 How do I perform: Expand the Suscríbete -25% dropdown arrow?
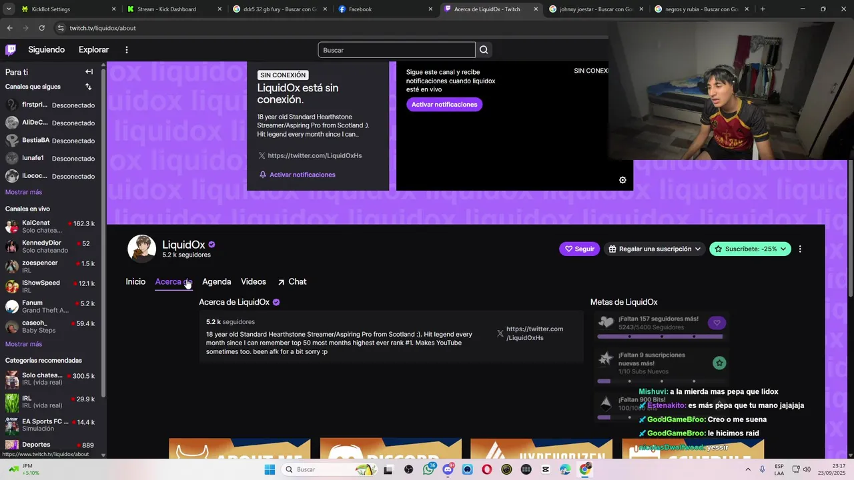(x=783, y=249)
